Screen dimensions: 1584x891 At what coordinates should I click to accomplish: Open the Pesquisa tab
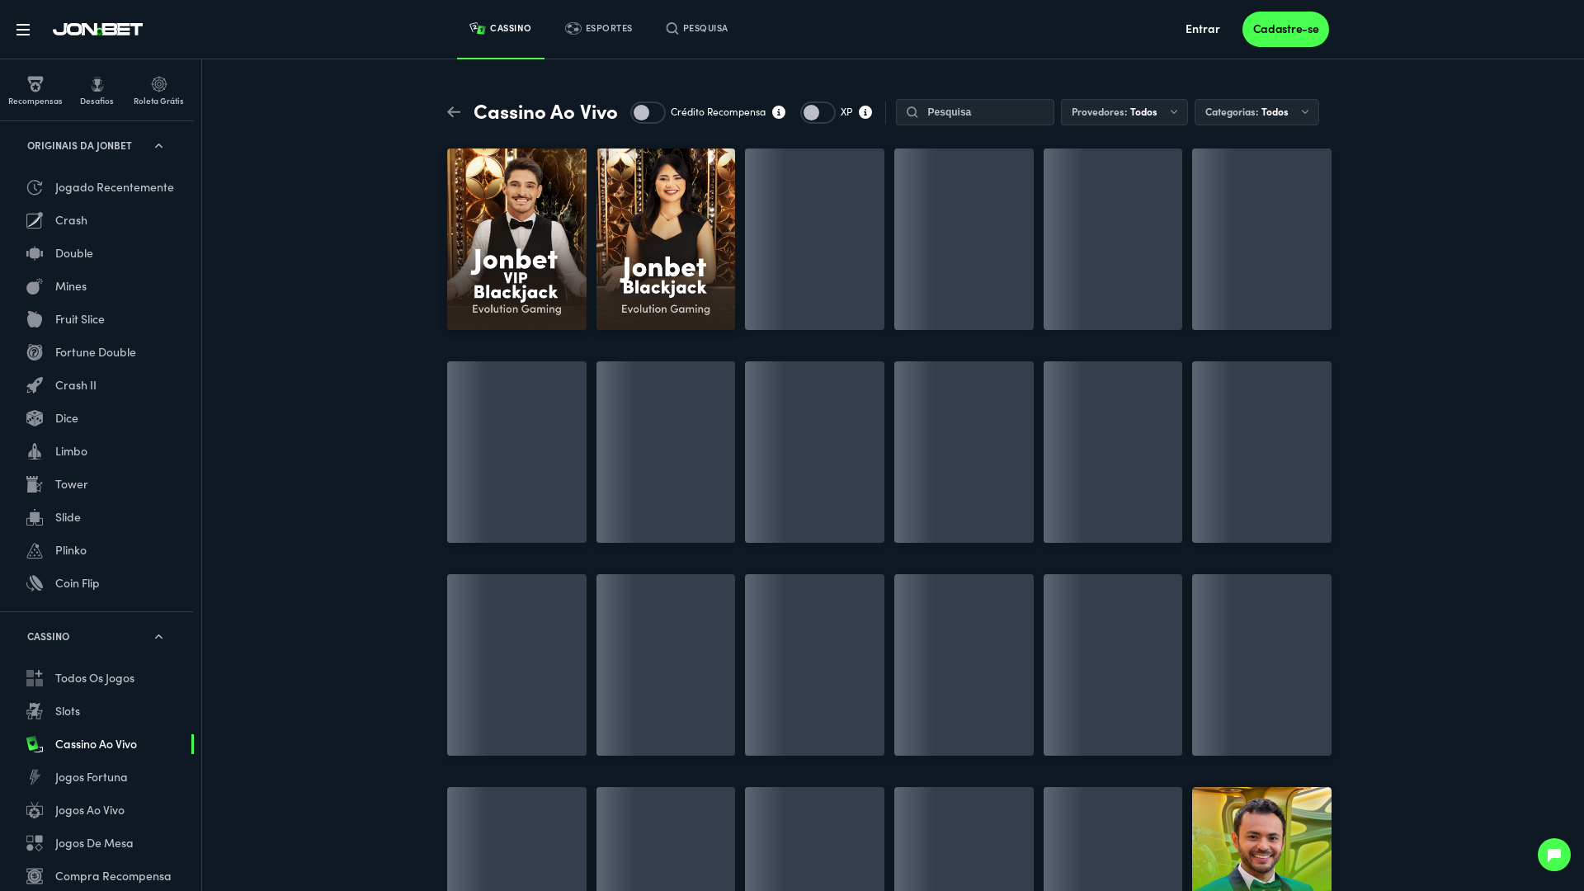[697, 29]
